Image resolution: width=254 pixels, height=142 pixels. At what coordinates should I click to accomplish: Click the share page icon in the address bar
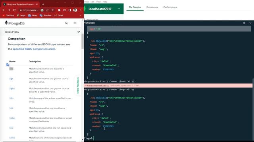pyautogui.click(x=47, y=10)
